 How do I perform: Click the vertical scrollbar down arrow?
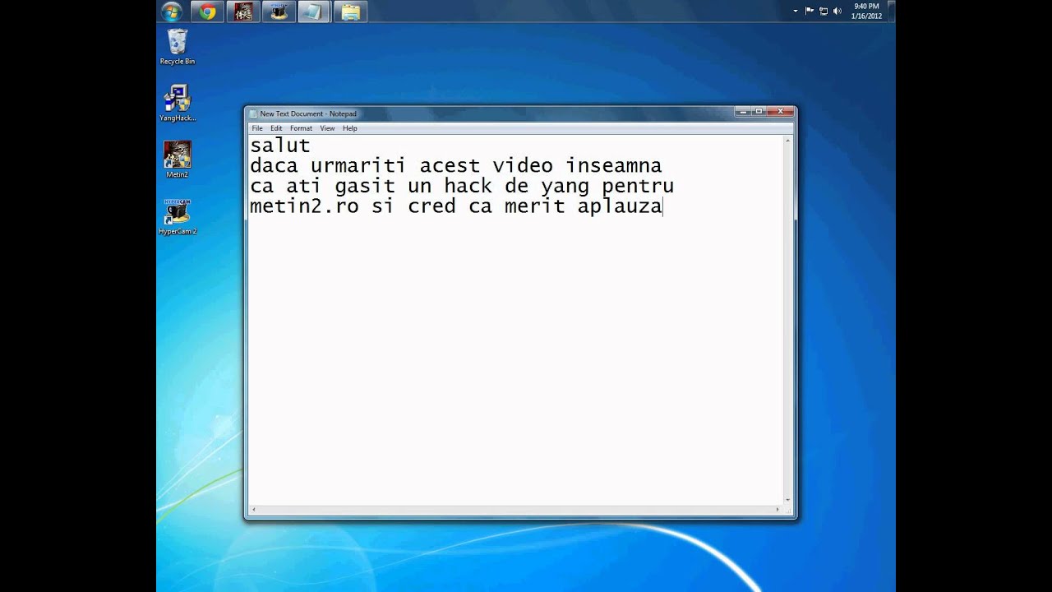(787, 499)
